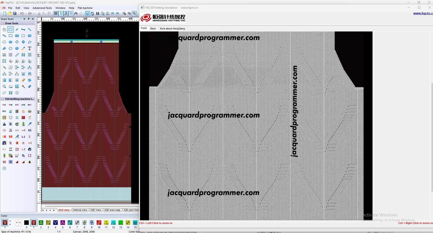Open the Advanced Tools menu
433x233 pixels.
42,8
